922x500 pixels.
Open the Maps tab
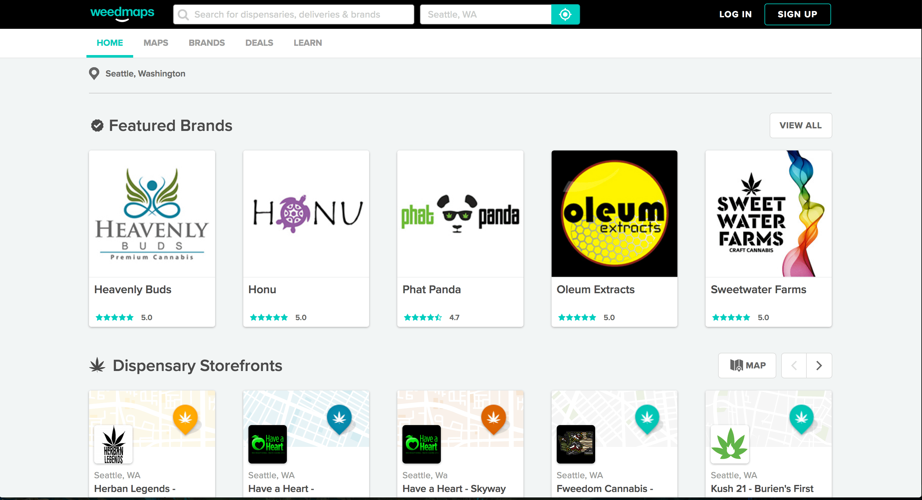(156, 43)
